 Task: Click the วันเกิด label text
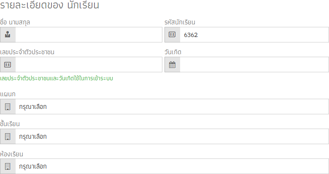tap(173, 52)
